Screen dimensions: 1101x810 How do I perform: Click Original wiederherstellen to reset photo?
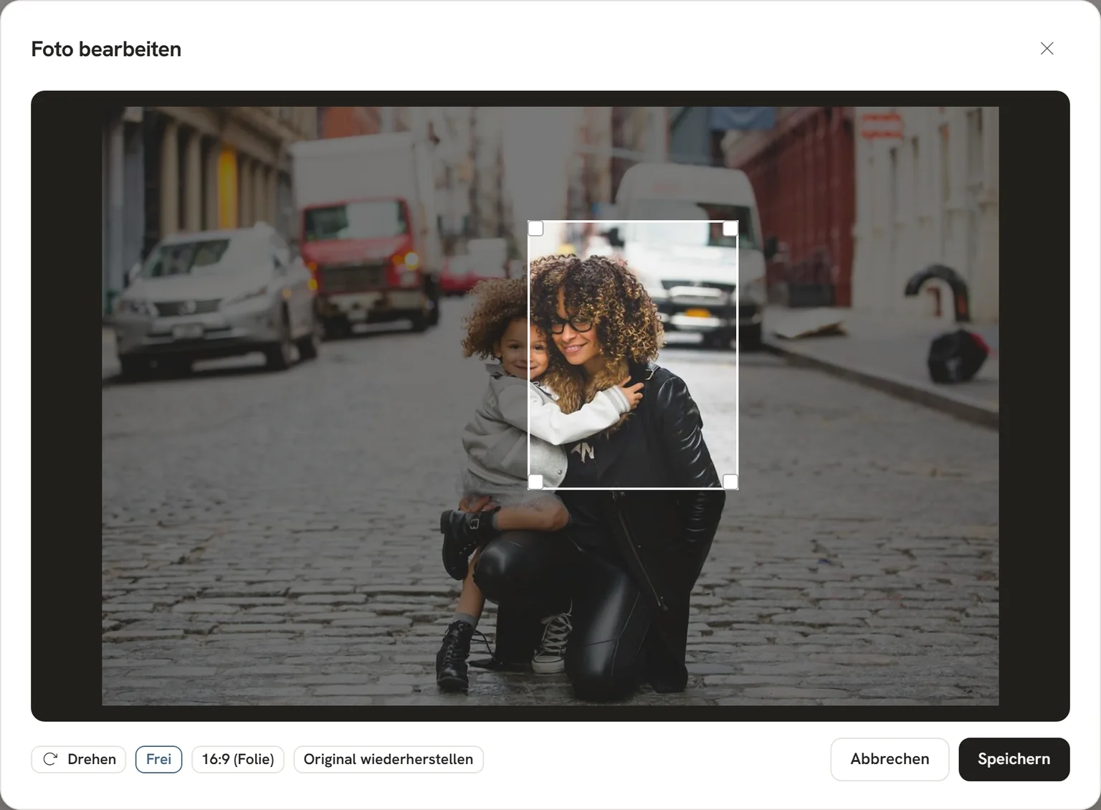(x=389, y=759)
